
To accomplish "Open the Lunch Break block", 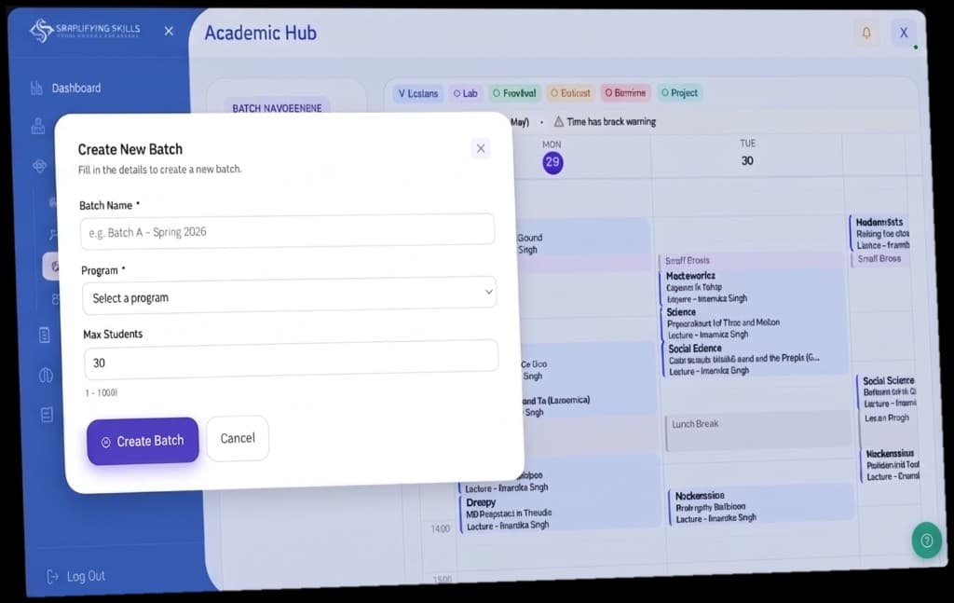I will (x=758, y=431).
